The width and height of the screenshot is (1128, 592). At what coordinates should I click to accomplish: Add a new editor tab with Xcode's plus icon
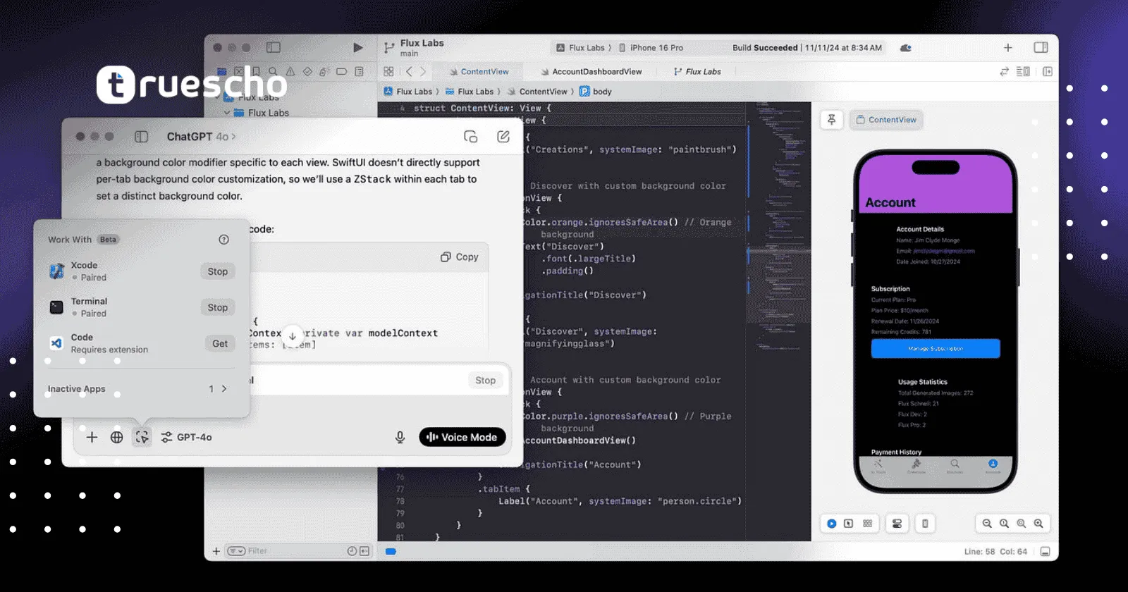(1008, 47)
